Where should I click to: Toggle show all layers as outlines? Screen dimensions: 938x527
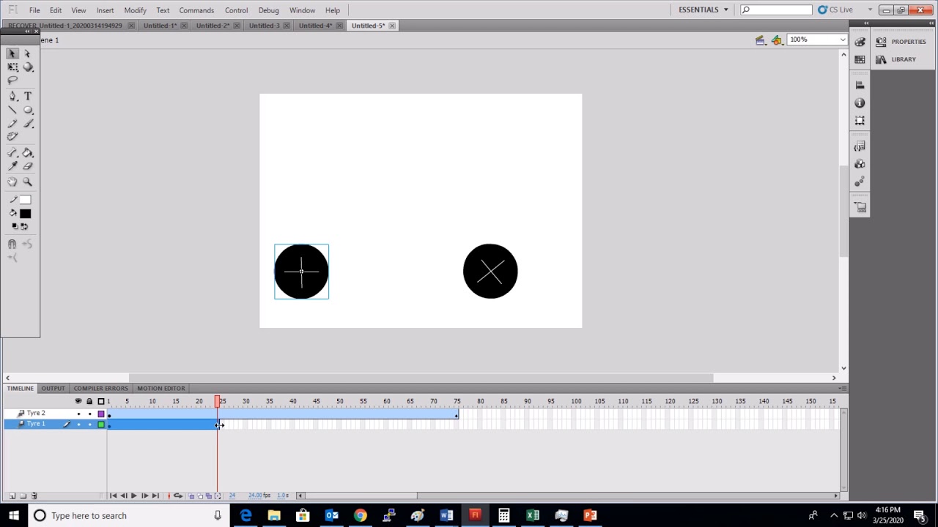(101, 401)
